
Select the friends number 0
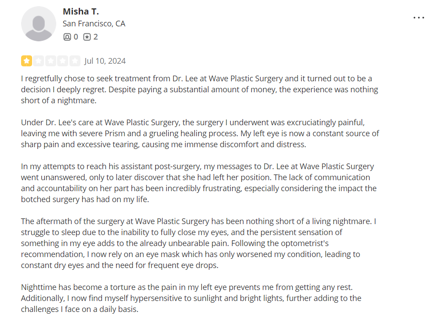coord(76,37)
